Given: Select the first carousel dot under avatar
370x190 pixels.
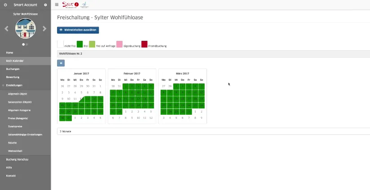Looking at the screenshot, I should coord(23,44).
